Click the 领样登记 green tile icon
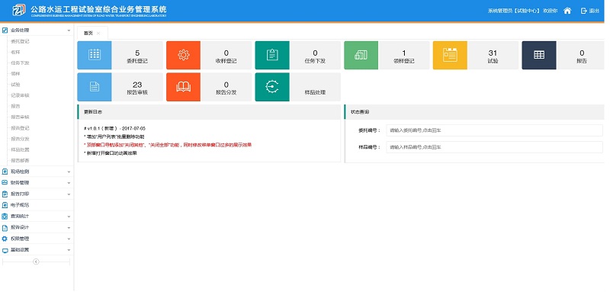The height and width of the screenshot is (292, 610). click(x=361, y=55)
